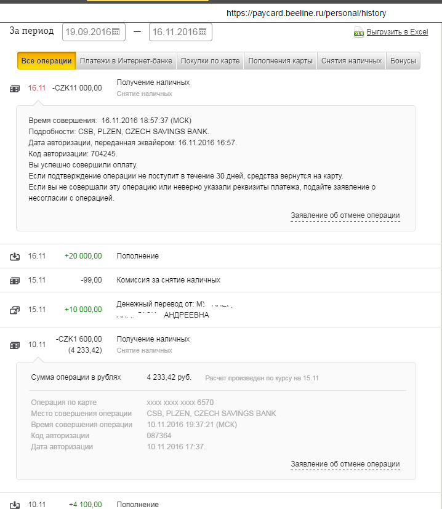
Task: Expand the 16.11 Пополнение +20 000,00 row
Action: click(x=138, y=256)
